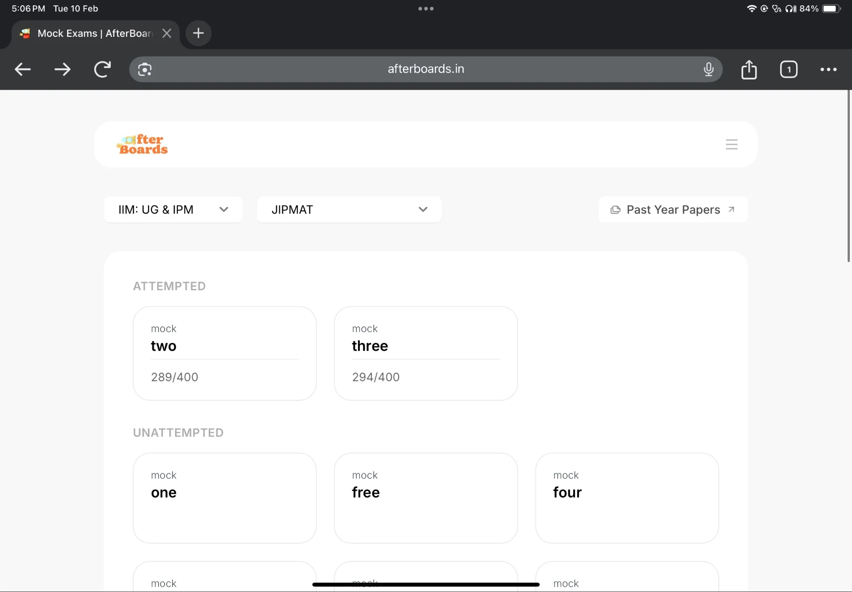Screen dimensions: 852x592
Task: Tap the battery indicator in status bar
Action: [831, 8]
